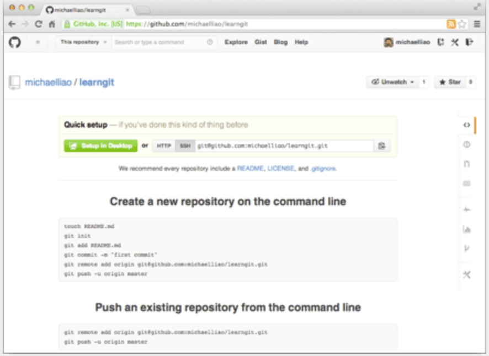489x356 pixels.
Task: Click 'touch README.md' line
Action: click(89, 226)
